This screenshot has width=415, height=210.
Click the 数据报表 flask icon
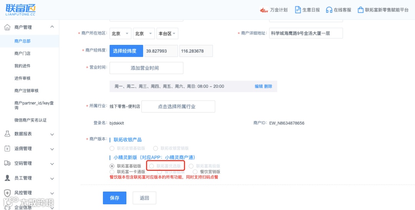7,134
